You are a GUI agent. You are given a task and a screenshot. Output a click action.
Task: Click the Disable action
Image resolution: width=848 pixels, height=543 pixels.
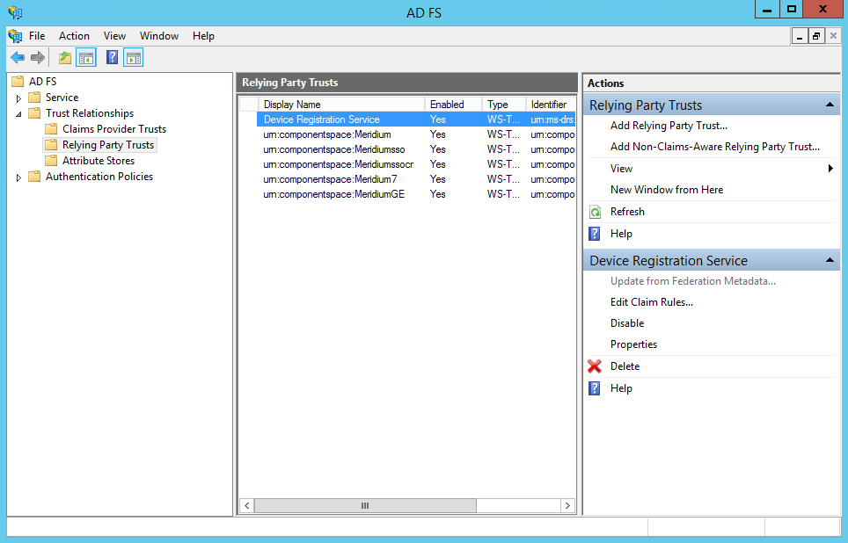pos(627,323)
